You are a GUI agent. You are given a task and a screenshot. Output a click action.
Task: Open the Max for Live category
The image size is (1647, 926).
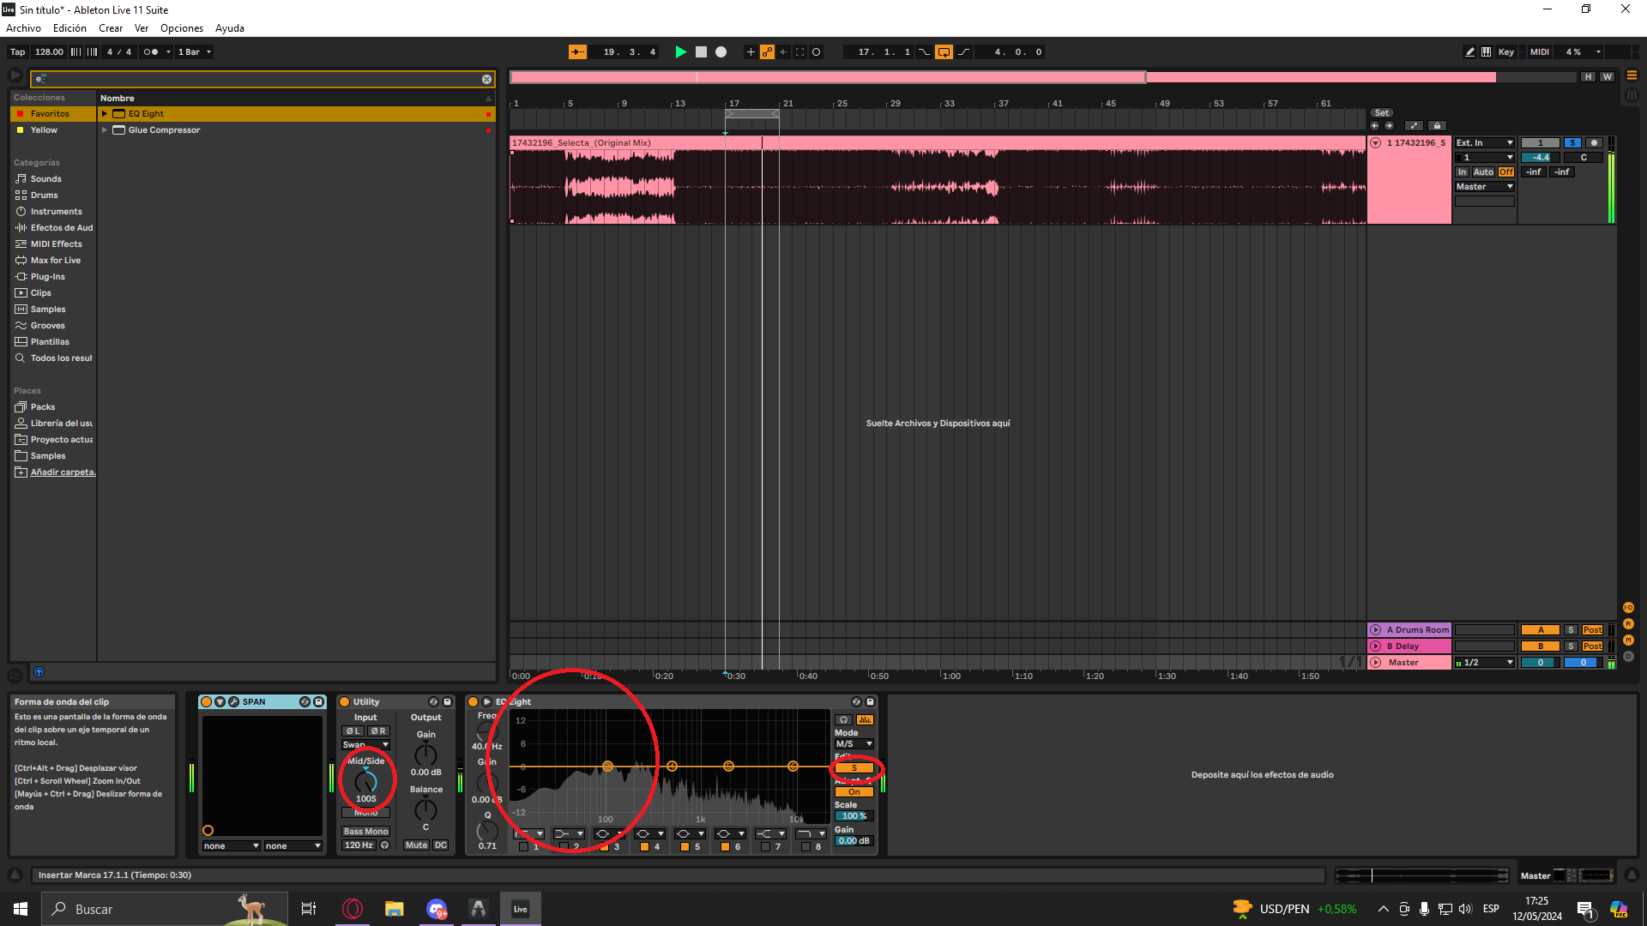coord(55,261)
